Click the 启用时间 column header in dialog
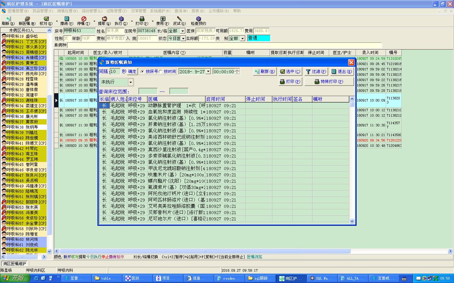The height and width of the screenshot is (283, 454). point(225,99)
